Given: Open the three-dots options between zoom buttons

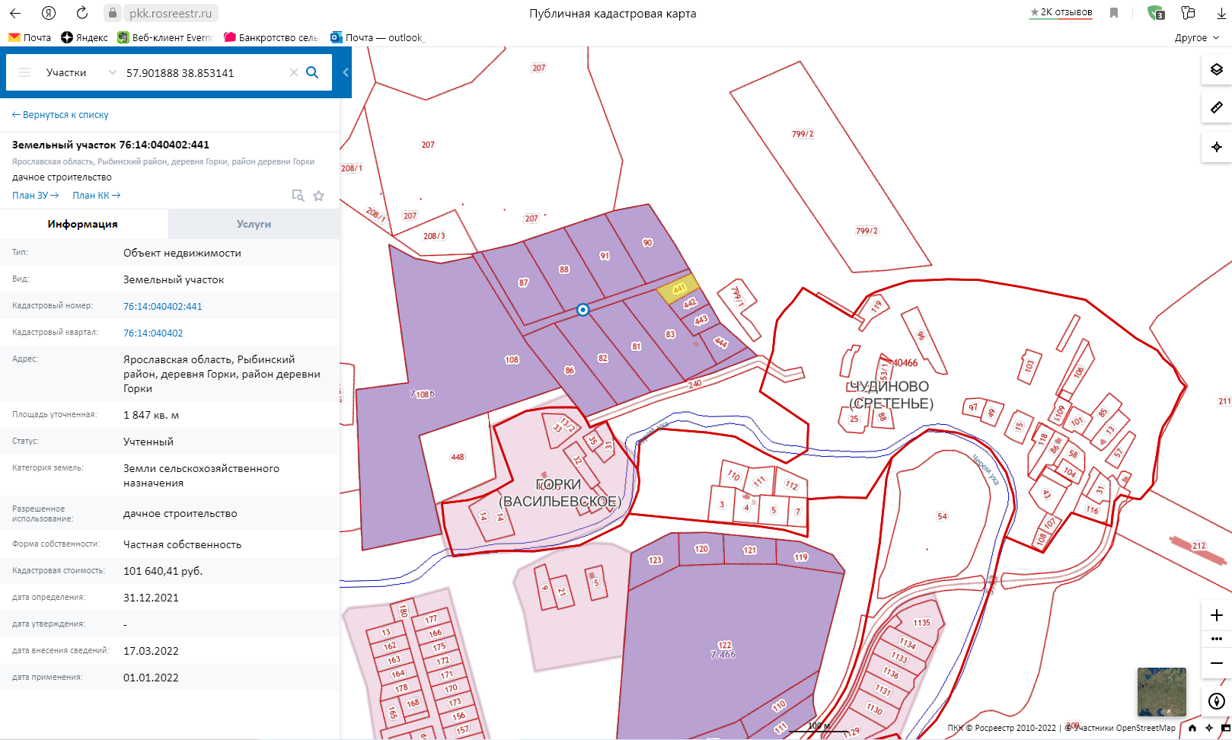Looking at the screenshot, I should point(1216,639).
